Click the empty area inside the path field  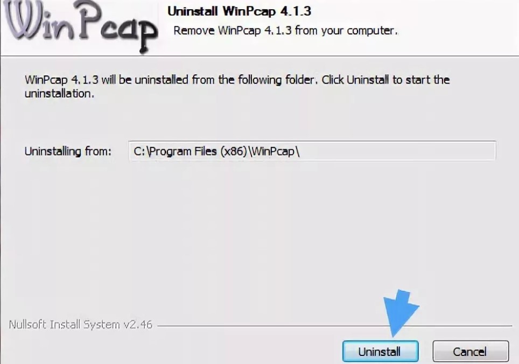click(x=397, y=151)
